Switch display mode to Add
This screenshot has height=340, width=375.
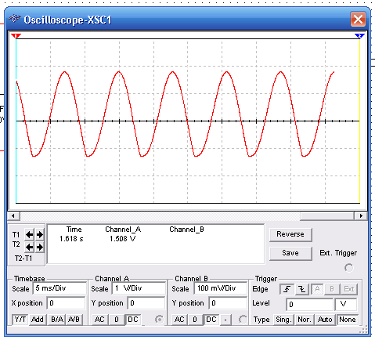[38, 320]
